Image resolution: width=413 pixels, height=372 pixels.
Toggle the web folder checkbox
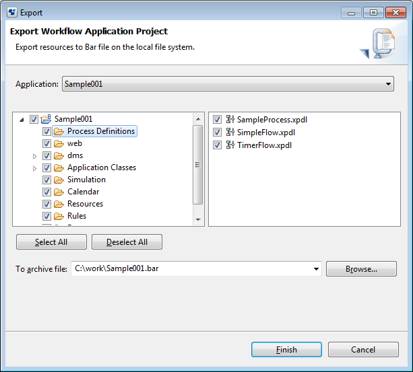46,143
